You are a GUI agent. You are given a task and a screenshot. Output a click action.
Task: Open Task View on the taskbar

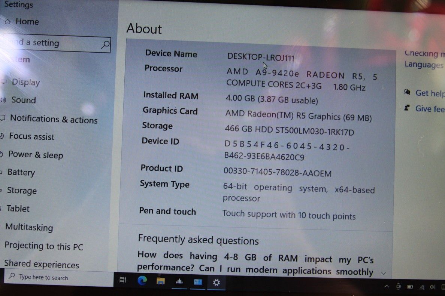[x=123, y=280]
